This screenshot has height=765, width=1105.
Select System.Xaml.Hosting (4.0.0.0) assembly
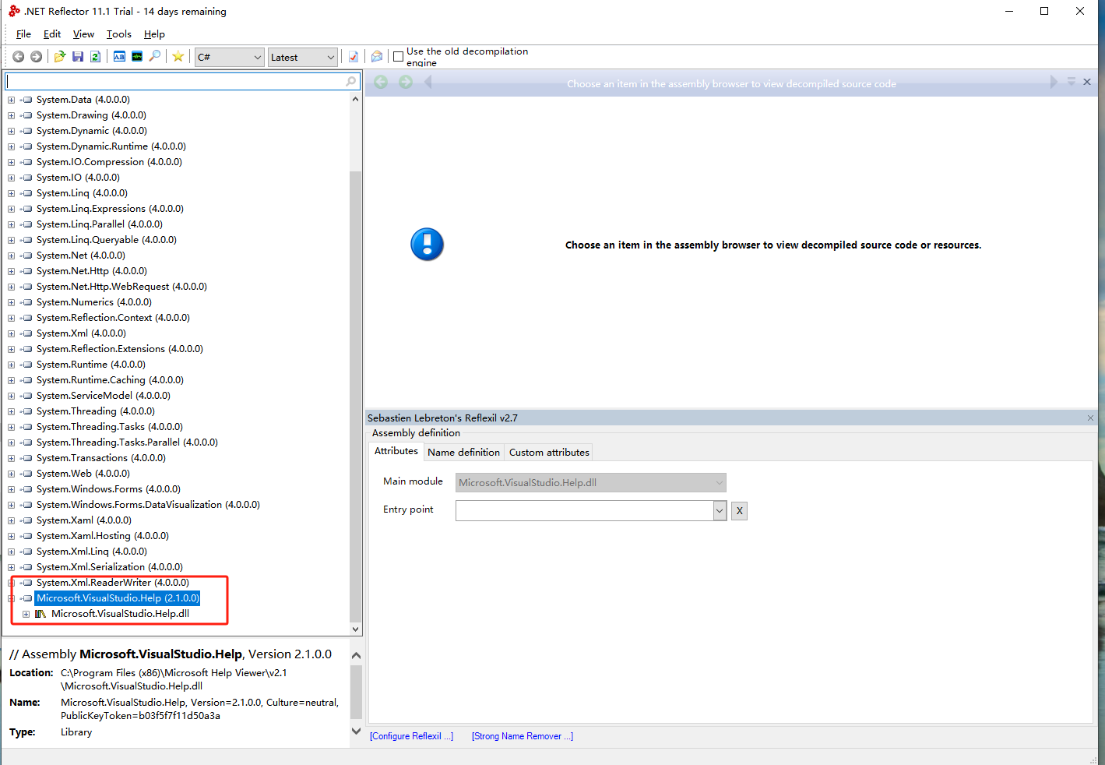102,536
